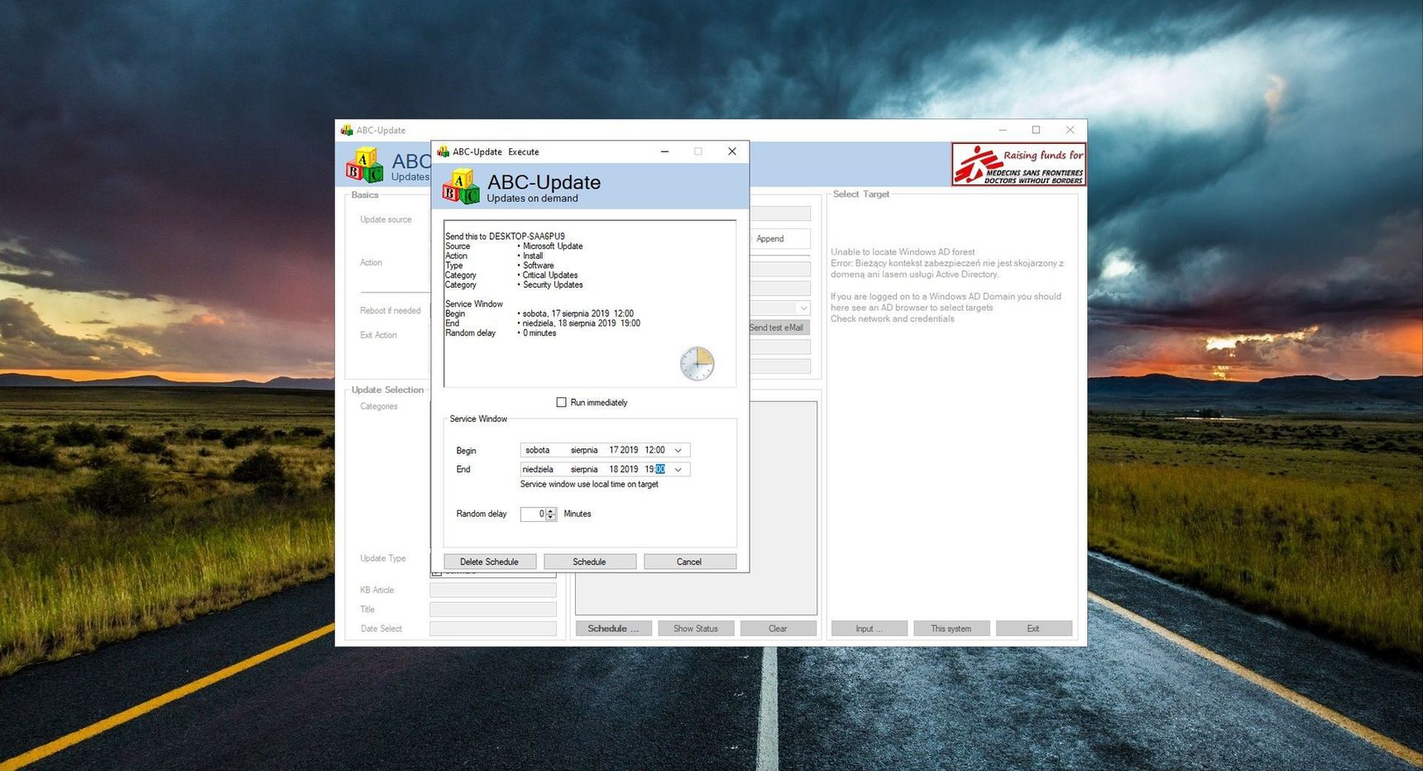
Task: Select day 'sobota' in the Begin field
Action: tap(538, 450)
